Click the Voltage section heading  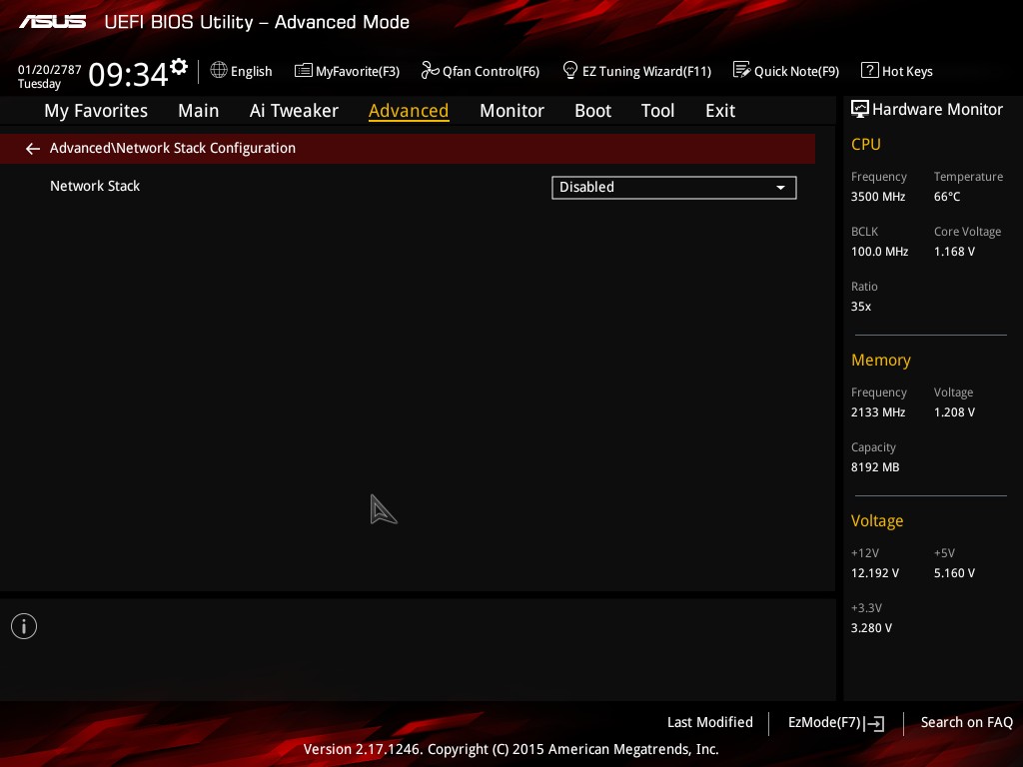pos(877,521)
